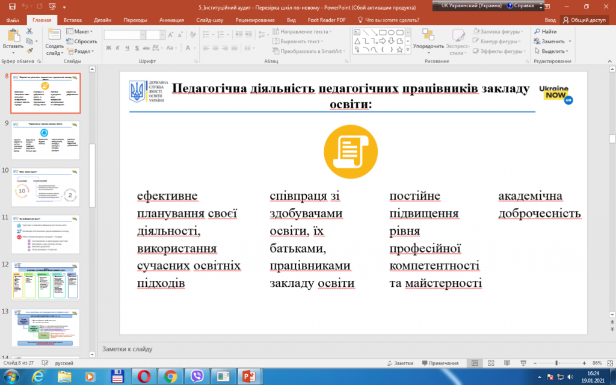This screenshot has width=616, height=385.
Task: Click Сбросить reset slide button
Action: [x=82, y=42]
